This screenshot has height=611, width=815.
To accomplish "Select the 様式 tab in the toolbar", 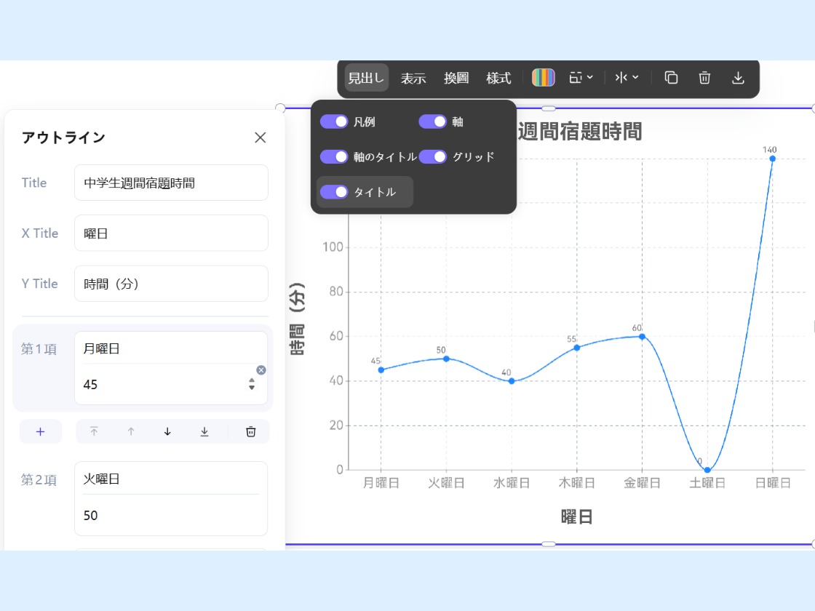I will [x=498, y=78].
